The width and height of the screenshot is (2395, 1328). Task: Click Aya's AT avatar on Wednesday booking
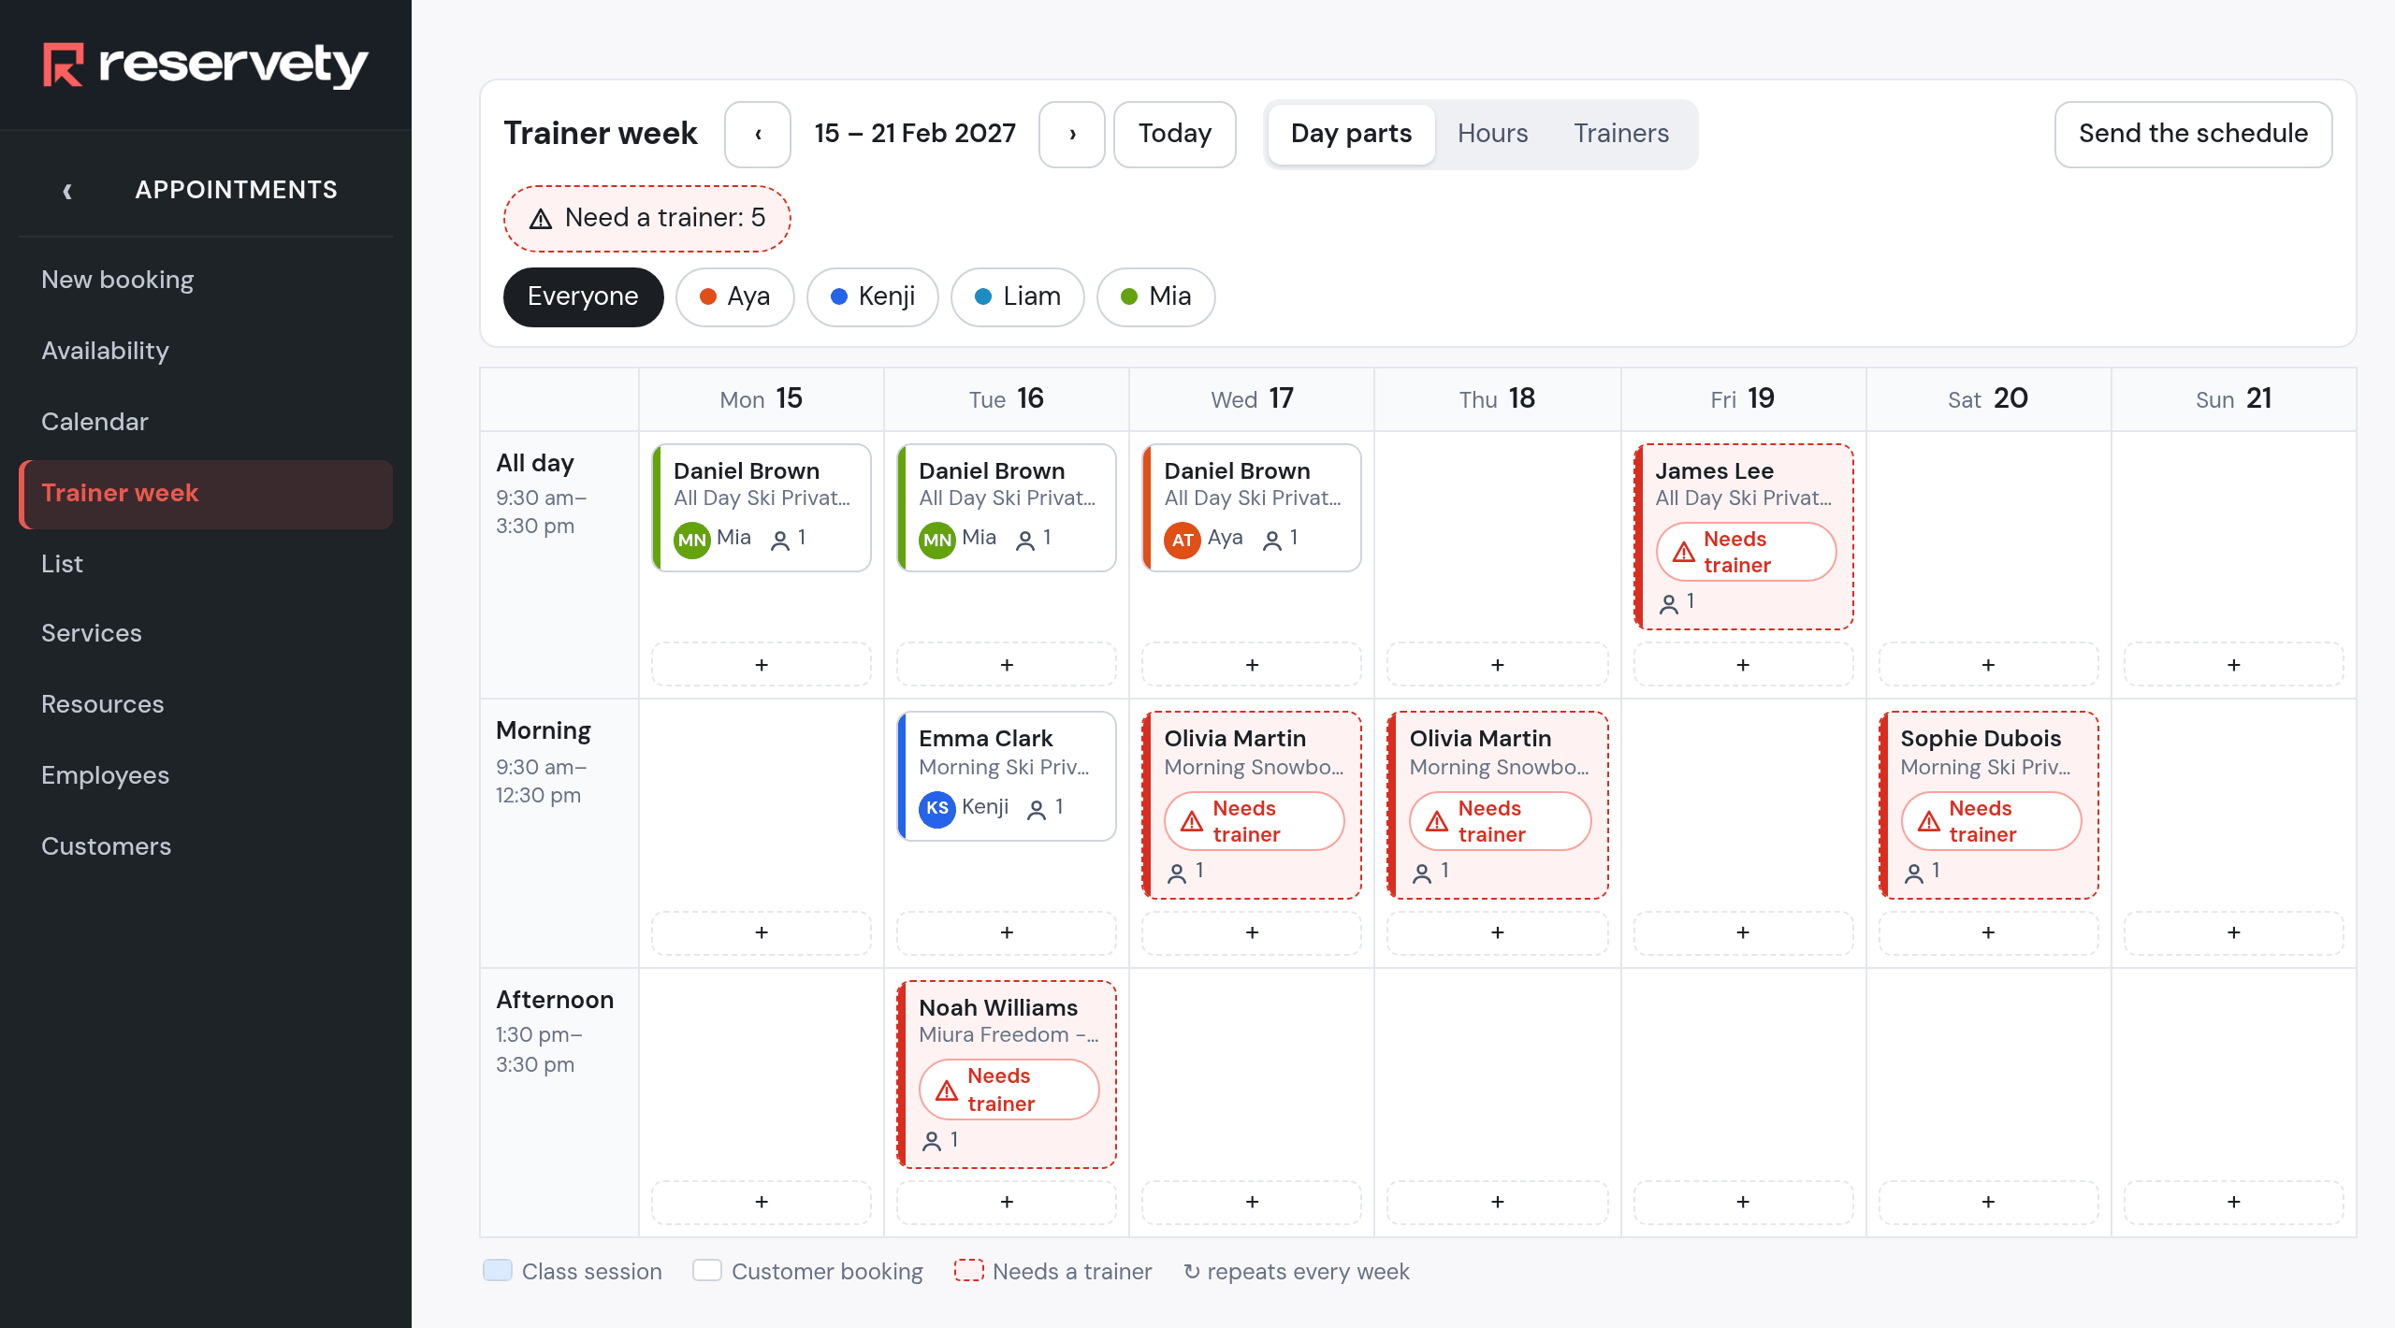click(1183, 540)
